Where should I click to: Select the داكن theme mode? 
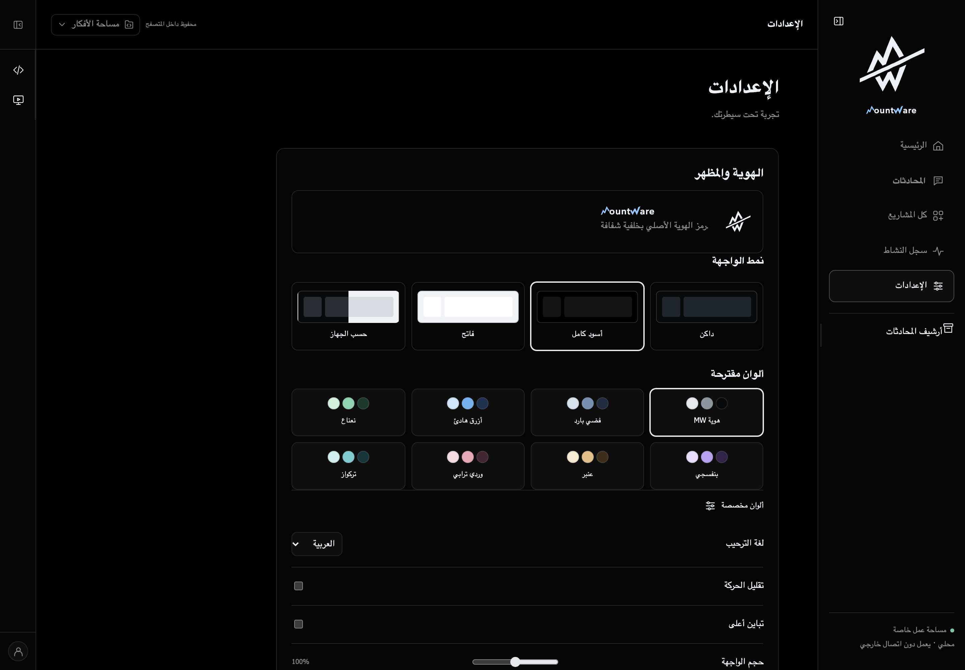(706, 316)
